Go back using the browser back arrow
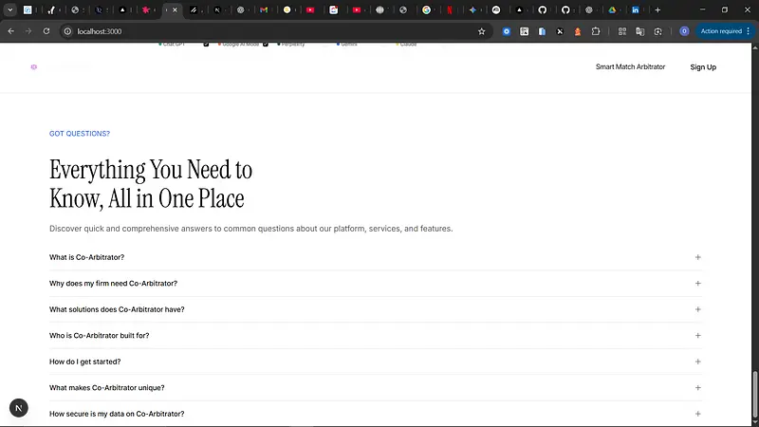The image size is (759, 427). tap(10, 31)
